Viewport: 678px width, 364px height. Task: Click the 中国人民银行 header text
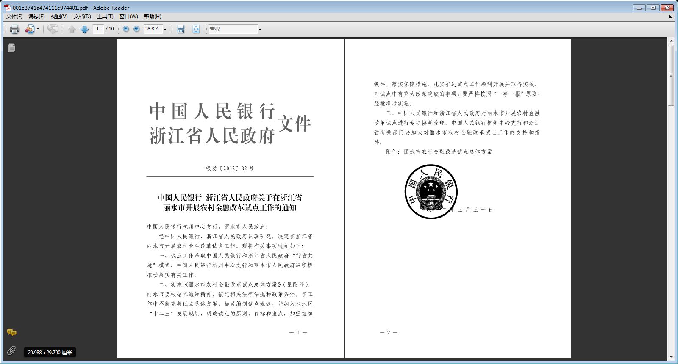click(212, 111)
